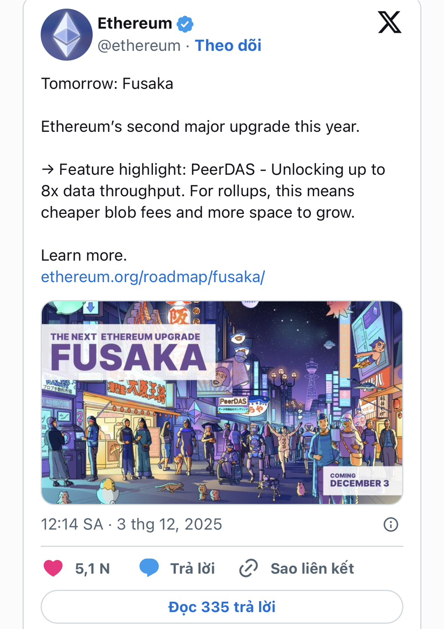This screenshot has width=444, height=629.
Task: Click the chain link copy icon
Action: coord(248,568)
